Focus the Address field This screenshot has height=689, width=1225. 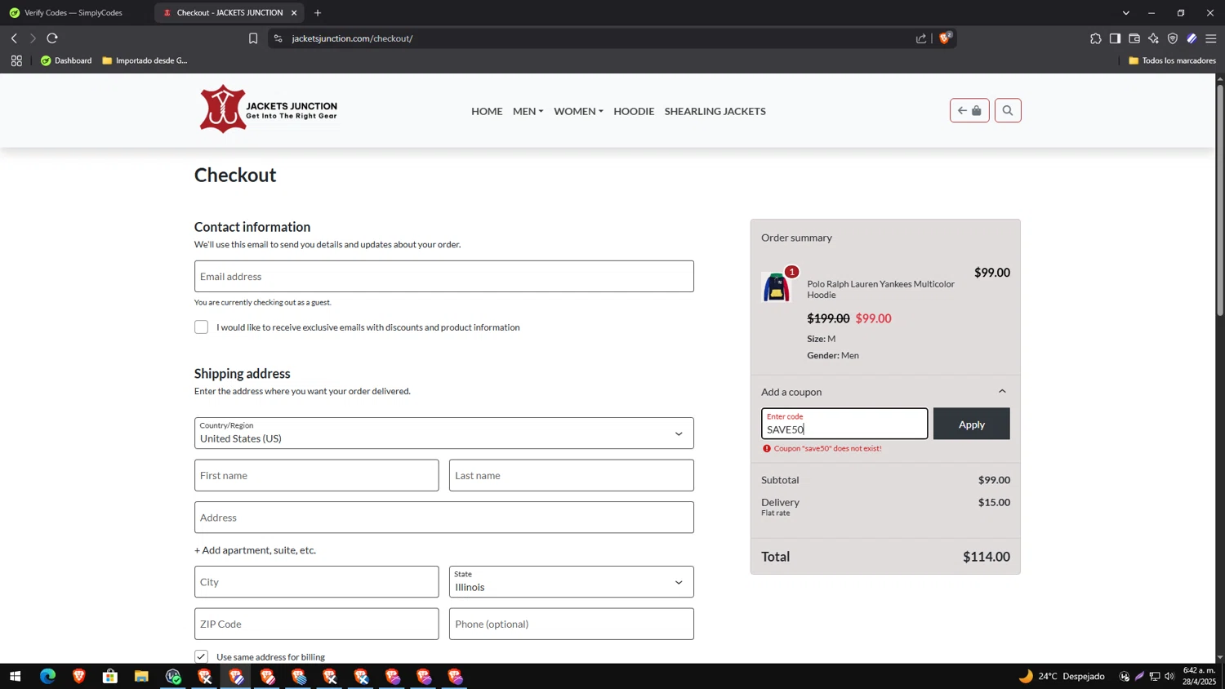[x=444, y=518]
